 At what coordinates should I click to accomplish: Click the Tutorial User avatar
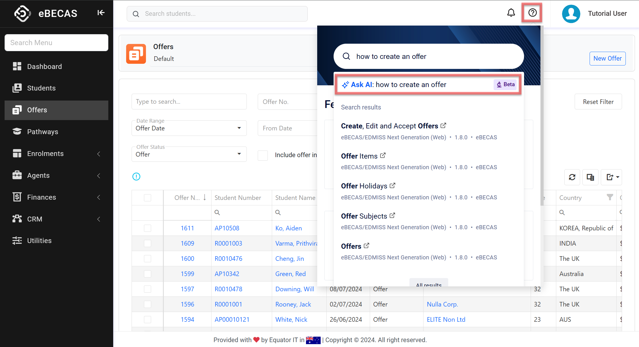point(571,14)
